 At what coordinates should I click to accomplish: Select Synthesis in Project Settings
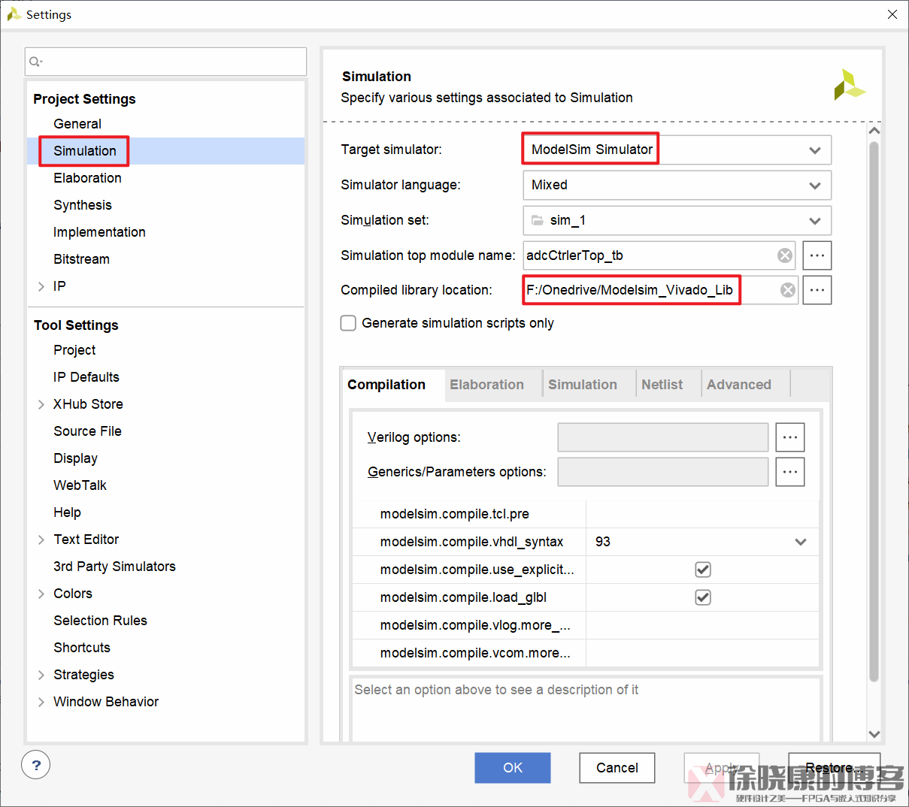pyautogui.click(x=83, y=205)
